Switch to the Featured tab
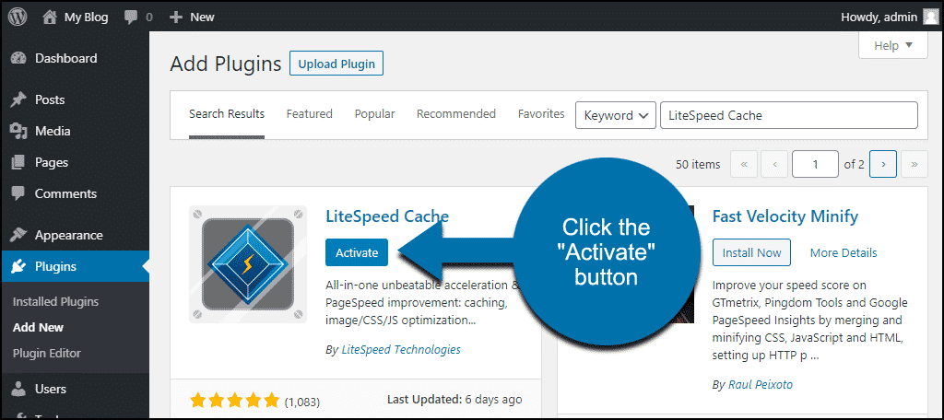Viewport: 944px width, 420px height. click(x=309, y=114)
